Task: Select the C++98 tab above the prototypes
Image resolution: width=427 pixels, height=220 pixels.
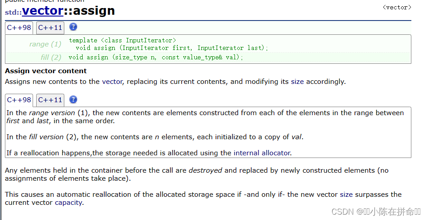Action: tap(19, 28)
